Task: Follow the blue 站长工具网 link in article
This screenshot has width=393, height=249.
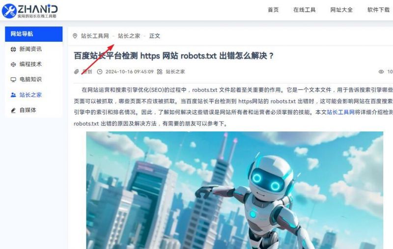Action: tap(340, 112)
